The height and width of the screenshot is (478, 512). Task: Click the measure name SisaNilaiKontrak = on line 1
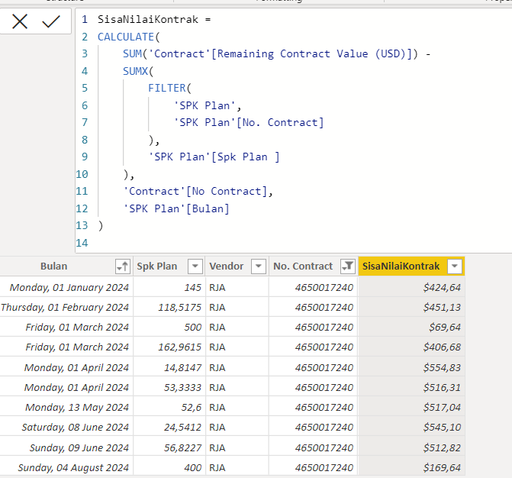click(154, 20)
